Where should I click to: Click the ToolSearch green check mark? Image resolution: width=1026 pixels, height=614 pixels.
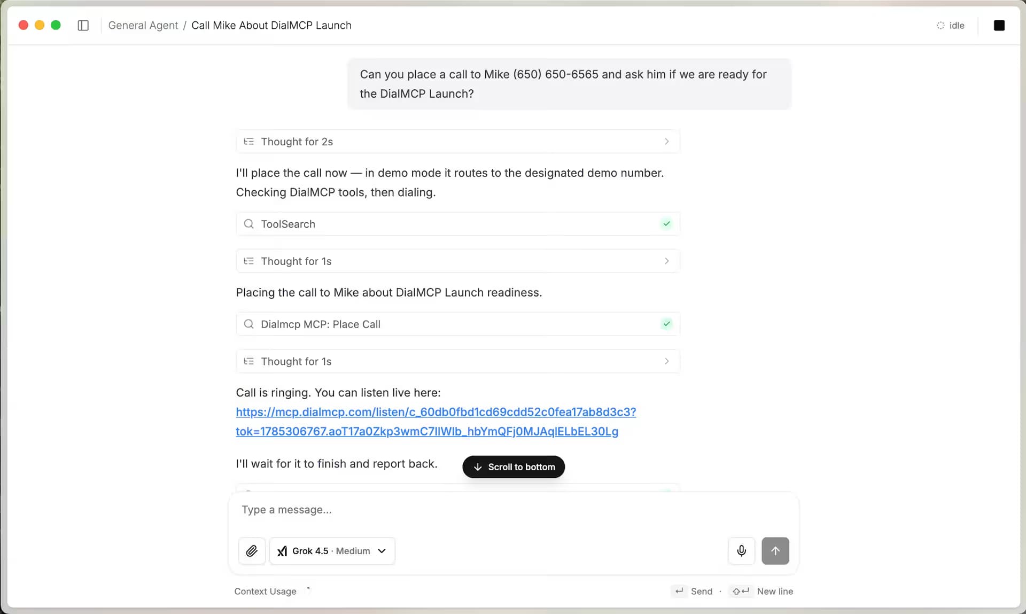[666, 223]
